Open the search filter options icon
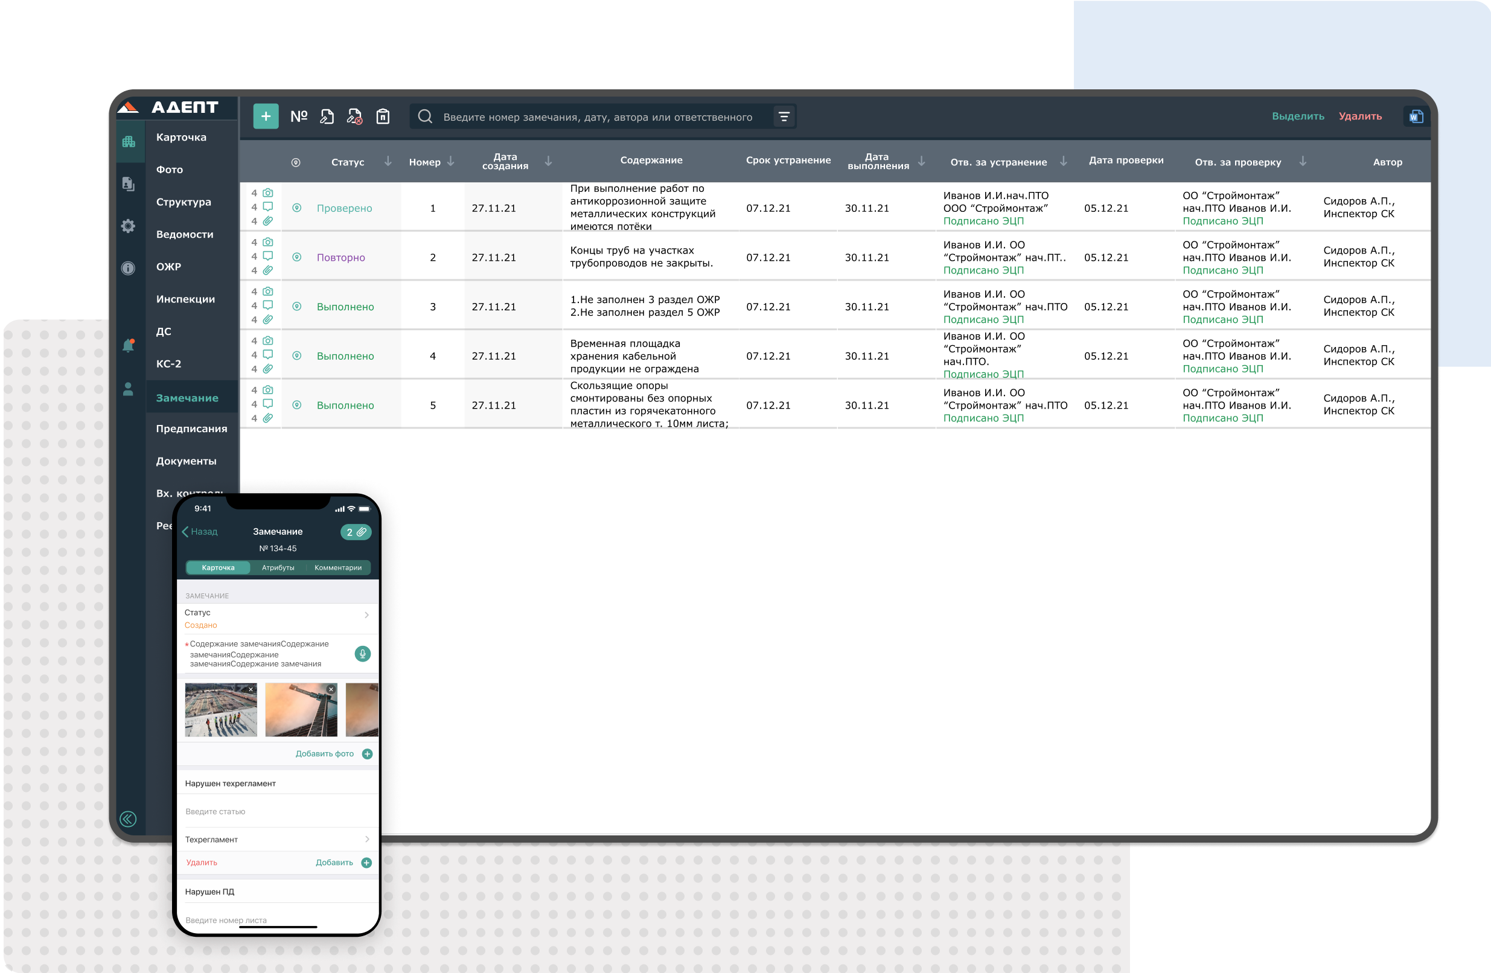 click(784, 116)
